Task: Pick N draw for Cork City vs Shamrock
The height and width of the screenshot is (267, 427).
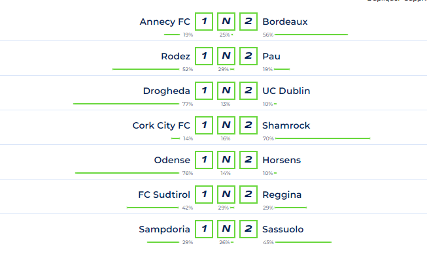Action: point(226,125)
